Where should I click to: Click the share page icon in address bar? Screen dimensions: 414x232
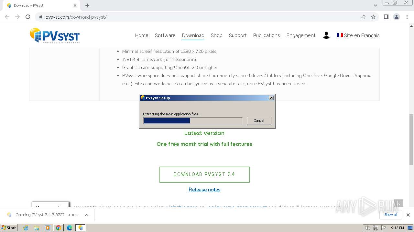pyautogui.click(x=363, y=17)
